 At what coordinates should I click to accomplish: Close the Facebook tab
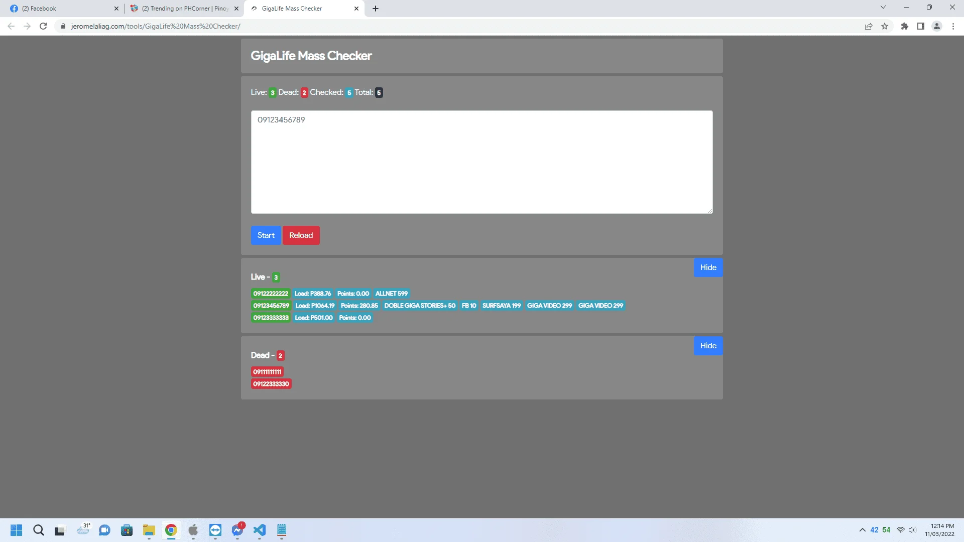point(116,9)
